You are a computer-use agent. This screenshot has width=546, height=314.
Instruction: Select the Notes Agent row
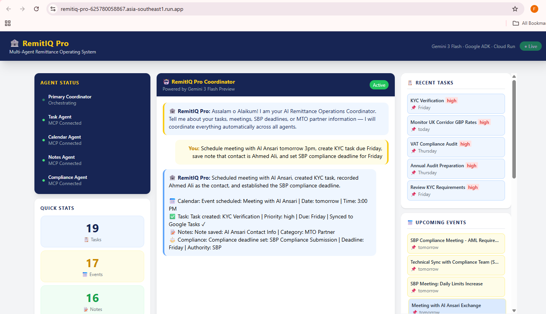click(92, 160)
